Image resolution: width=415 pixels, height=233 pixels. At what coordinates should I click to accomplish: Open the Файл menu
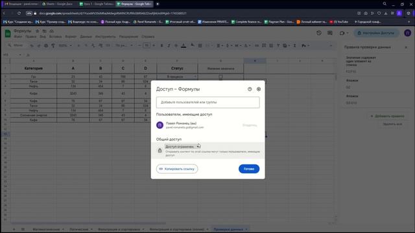point(18,37)
